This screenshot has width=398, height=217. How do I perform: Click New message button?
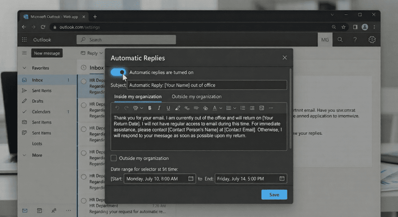coord(47,53)
